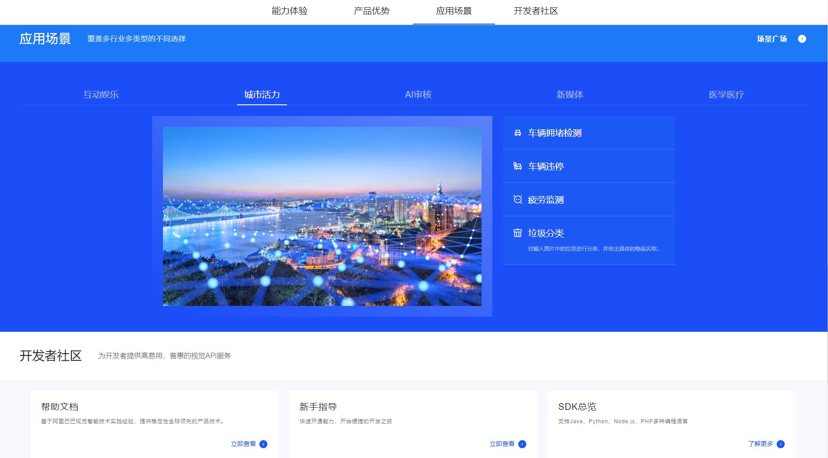The width and height of the screenshot is (828, 458).
Task: Select the 产品优势 navigation item
Action: click(x=372, y=11)
